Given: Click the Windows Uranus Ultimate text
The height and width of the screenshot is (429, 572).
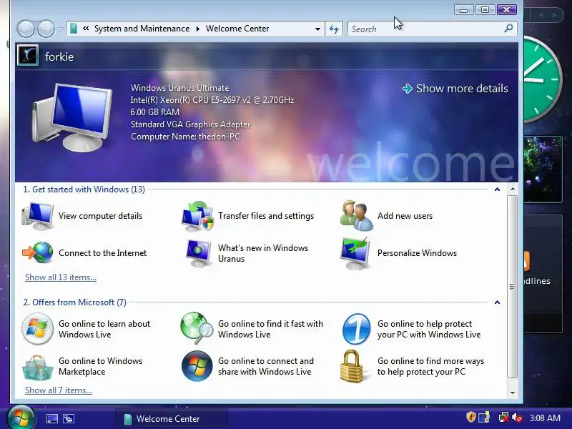Looking at the screenshot, I should pyautogui.click(x=180, y=88).
